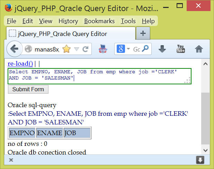The height and width of the screenshot is (169, 214).
Task: Open the Tools menu
Action: pos(128,21)
